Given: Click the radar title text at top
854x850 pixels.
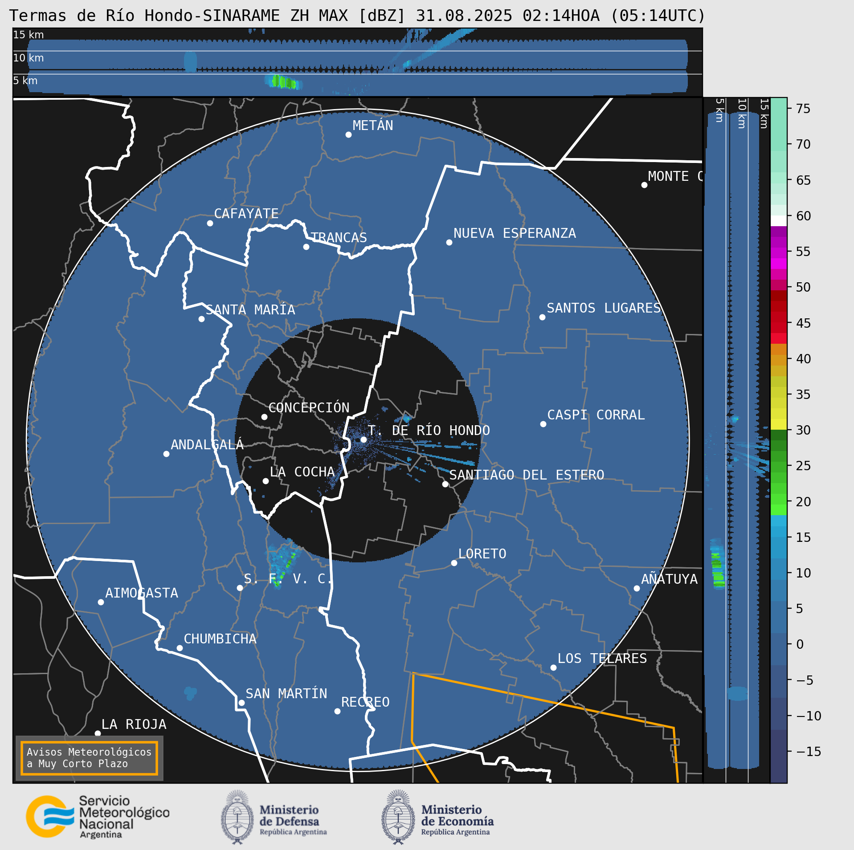Looking at the screenshot, I should tap(357, 16).
